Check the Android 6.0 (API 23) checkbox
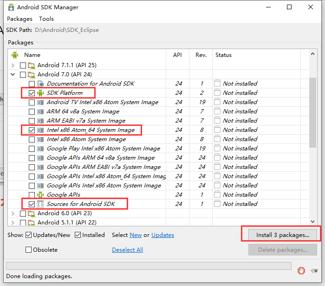 (x=23, y=213)
